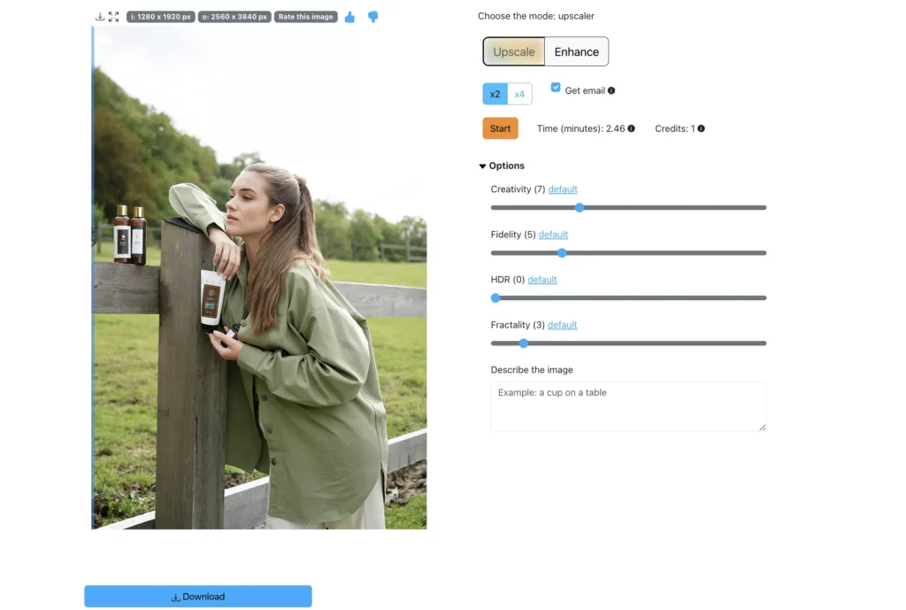The width and height of the screenshot is (906, 610).
Task: Open fullscreen view with the expand icon
Action: pyautogui.click(x=114, y=16)
